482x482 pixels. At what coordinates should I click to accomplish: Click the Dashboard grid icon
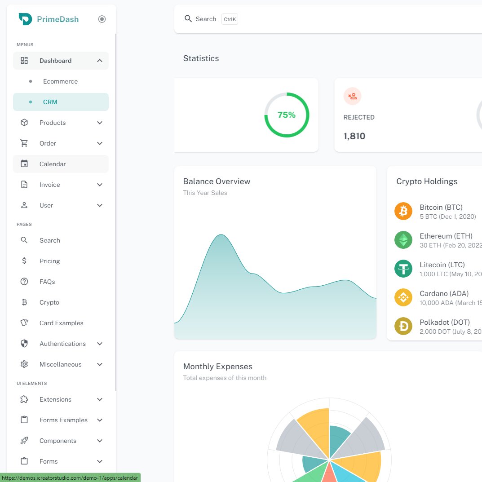pyautogui.click(x=24, y=61)
